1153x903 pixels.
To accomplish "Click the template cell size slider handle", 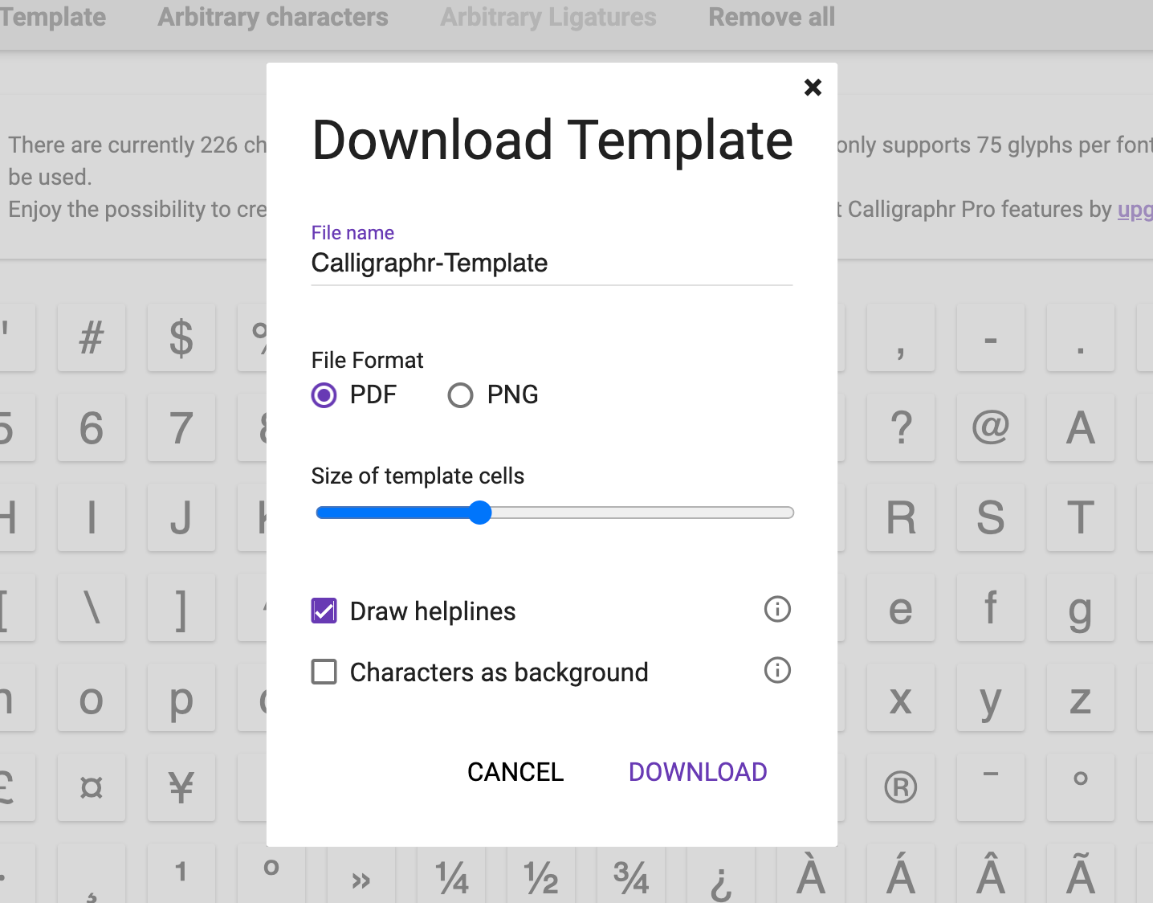I will coord(480,513).
